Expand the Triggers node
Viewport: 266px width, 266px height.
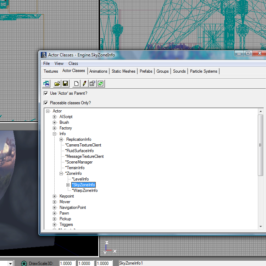[54, 225]
